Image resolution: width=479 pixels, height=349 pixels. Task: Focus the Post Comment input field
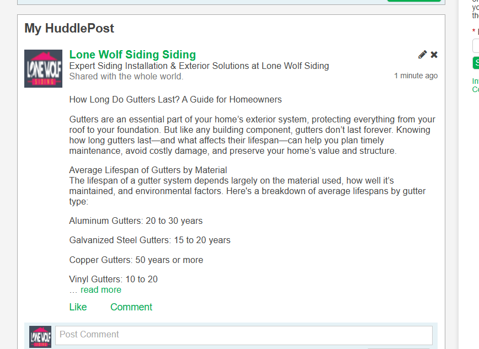[x=244, y=335]
